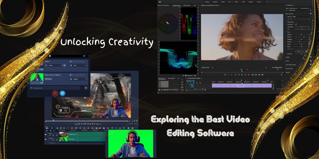Screen dimensions: 319x159
Task: Enable the Creative section checkbox in Lumetri
Action: point(310,57)
